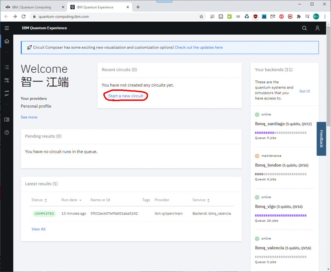Image resolution: width=331 pixels, height=272 pixels.
Task: Open the help question mark icon
Action: (x=7, y=132)
